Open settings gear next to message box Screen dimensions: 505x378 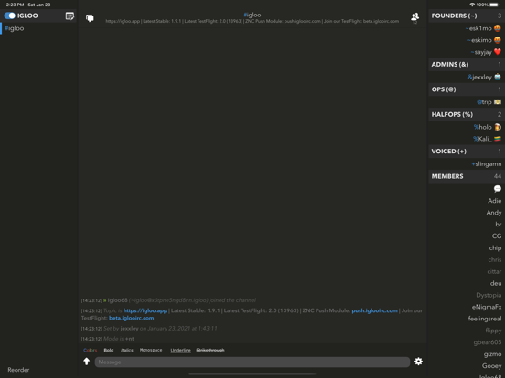tap(418, 362)
